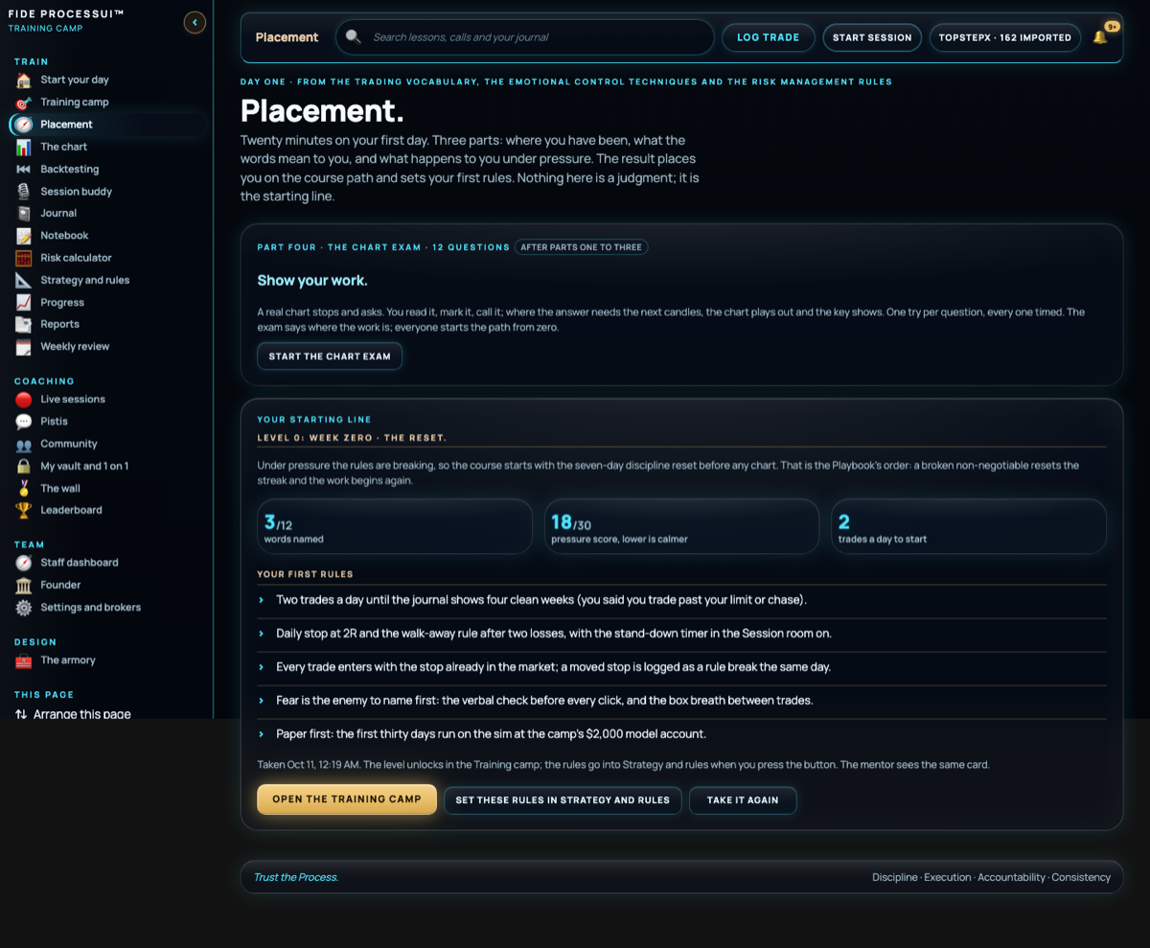Screen dimensions: 1150x948
Task: Click the book icon beside Journal
Action: pyautogui.click(x=24, y=213)
